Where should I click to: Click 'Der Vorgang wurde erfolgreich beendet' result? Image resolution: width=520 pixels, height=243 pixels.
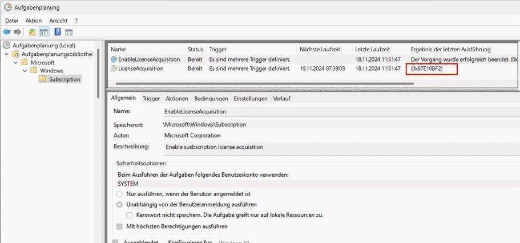463,59
